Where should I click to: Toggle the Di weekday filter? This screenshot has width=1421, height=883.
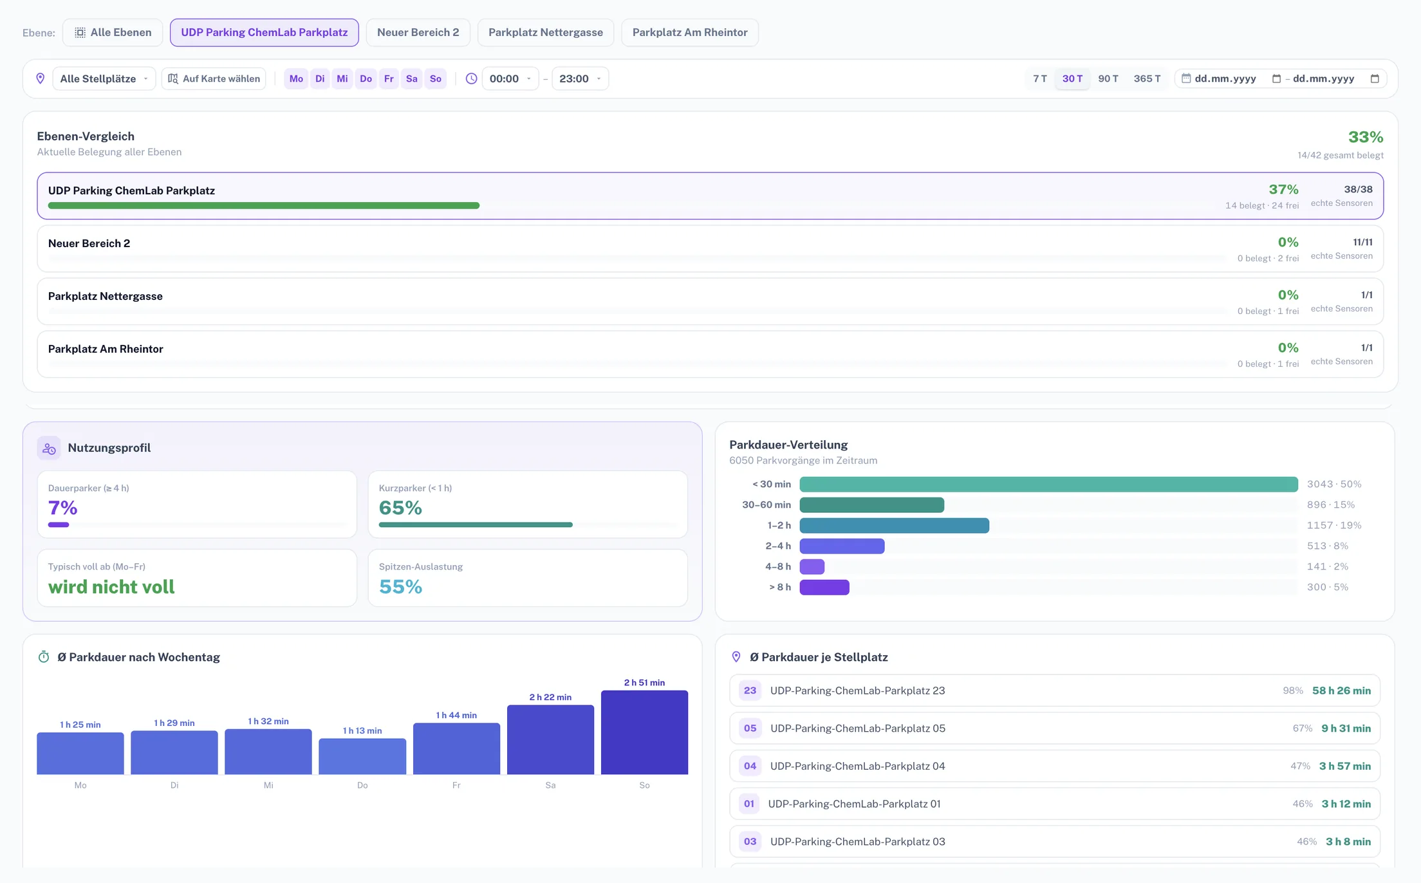(320, 79)
